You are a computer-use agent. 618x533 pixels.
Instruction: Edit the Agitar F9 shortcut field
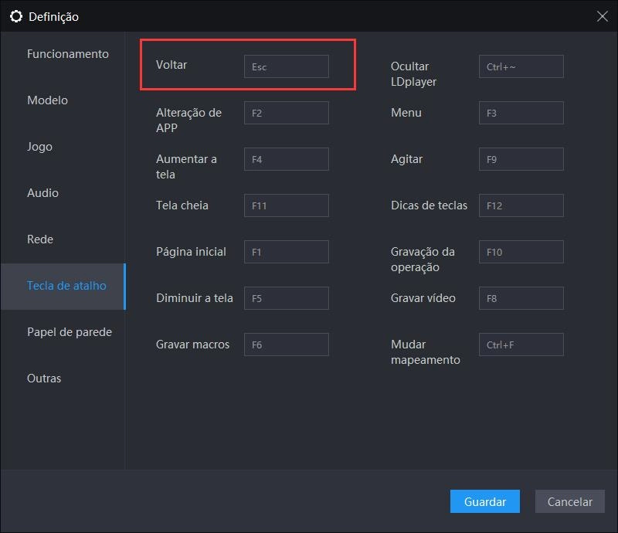tap(521, 159)
